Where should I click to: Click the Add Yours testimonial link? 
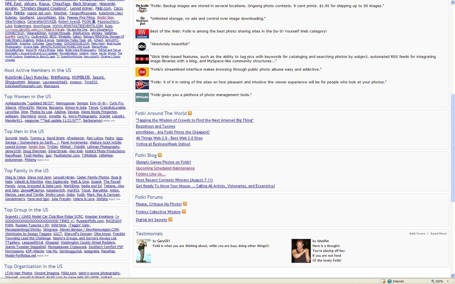[417, 234]
